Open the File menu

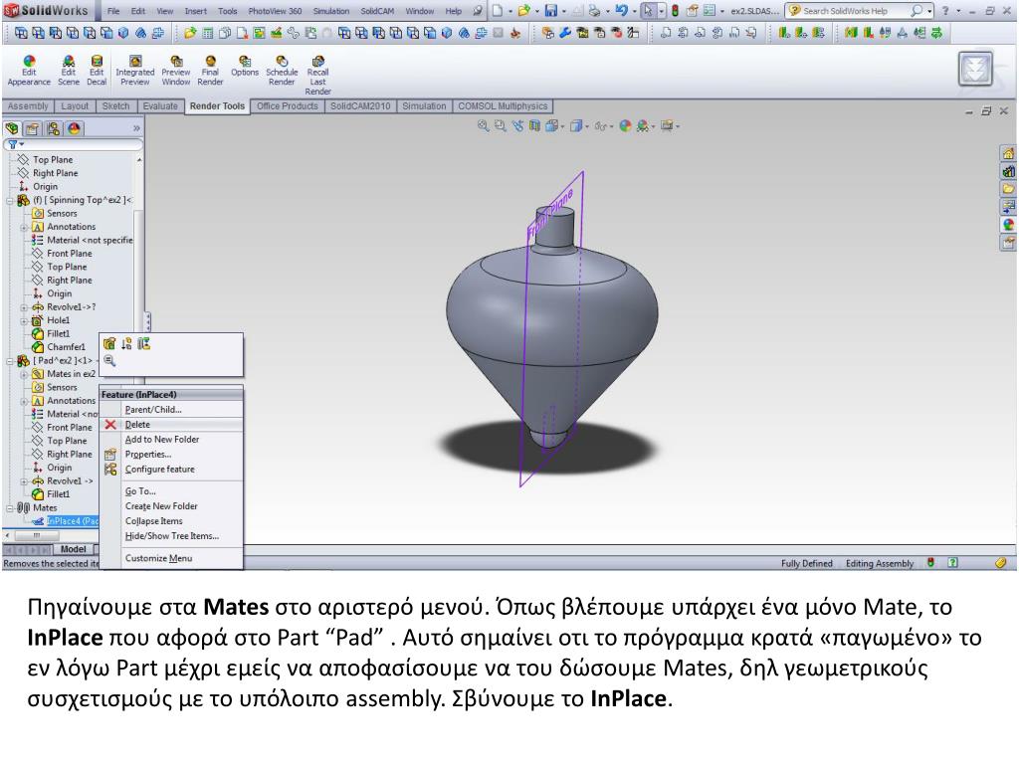tap(113, 11)
